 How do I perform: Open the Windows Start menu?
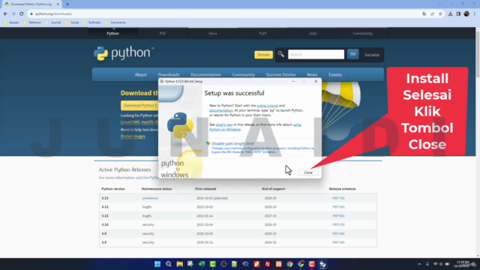coord(157,264)
